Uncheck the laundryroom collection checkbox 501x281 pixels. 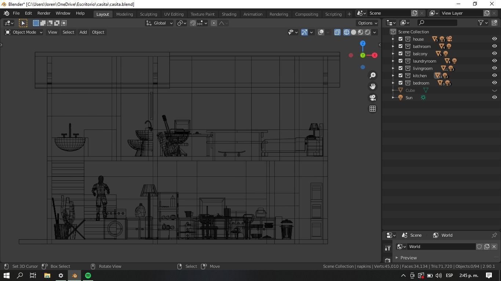(x=401, y=61)
